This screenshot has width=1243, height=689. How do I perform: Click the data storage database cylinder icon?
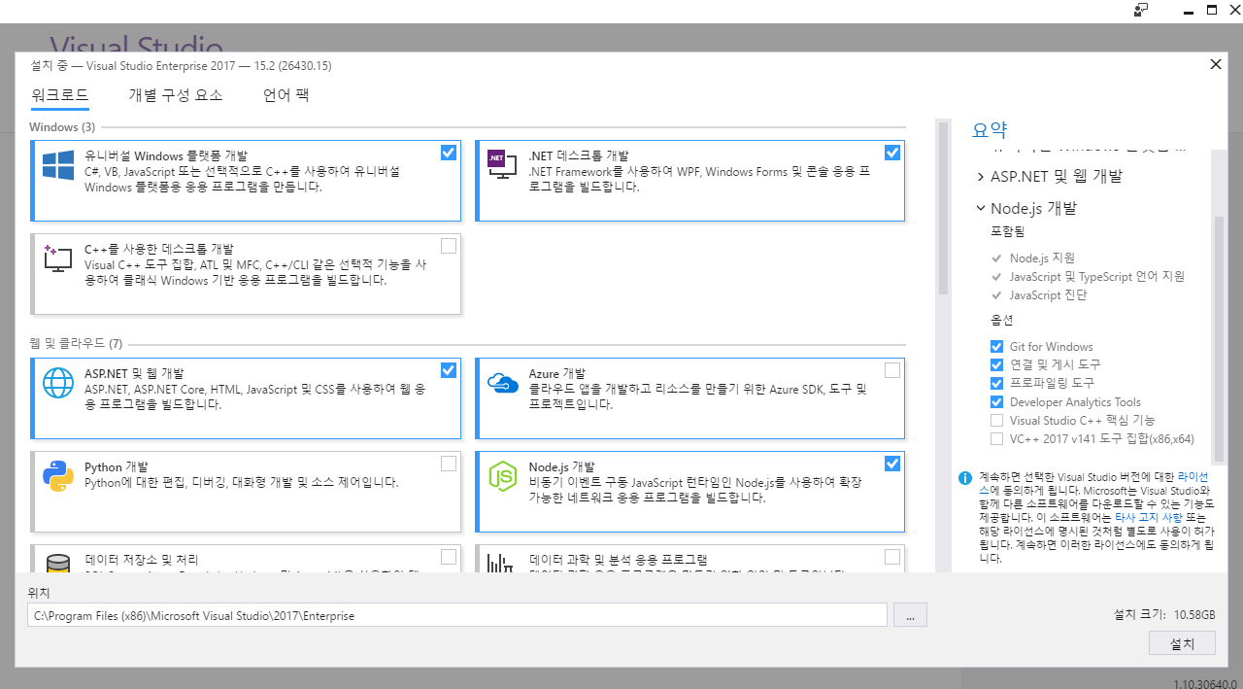click(x=58, y=564)
